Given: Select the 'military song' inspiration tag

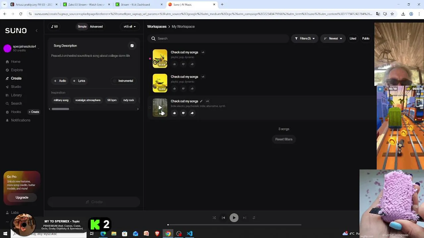Looking at the screenshot, I should pos(61,100).
